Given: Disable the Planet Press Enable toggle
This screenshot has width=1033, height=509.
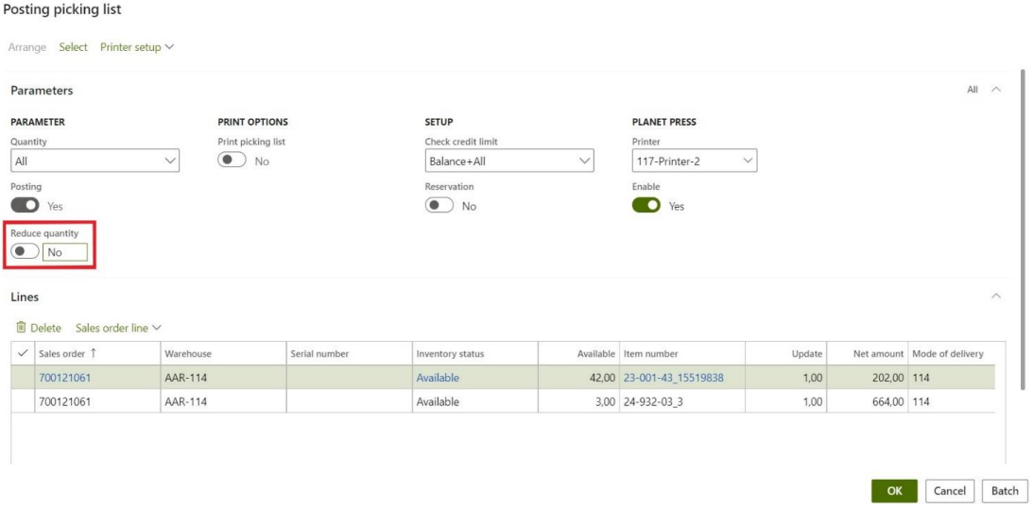Looking at the screenshot, I should (x=646, y=206).
